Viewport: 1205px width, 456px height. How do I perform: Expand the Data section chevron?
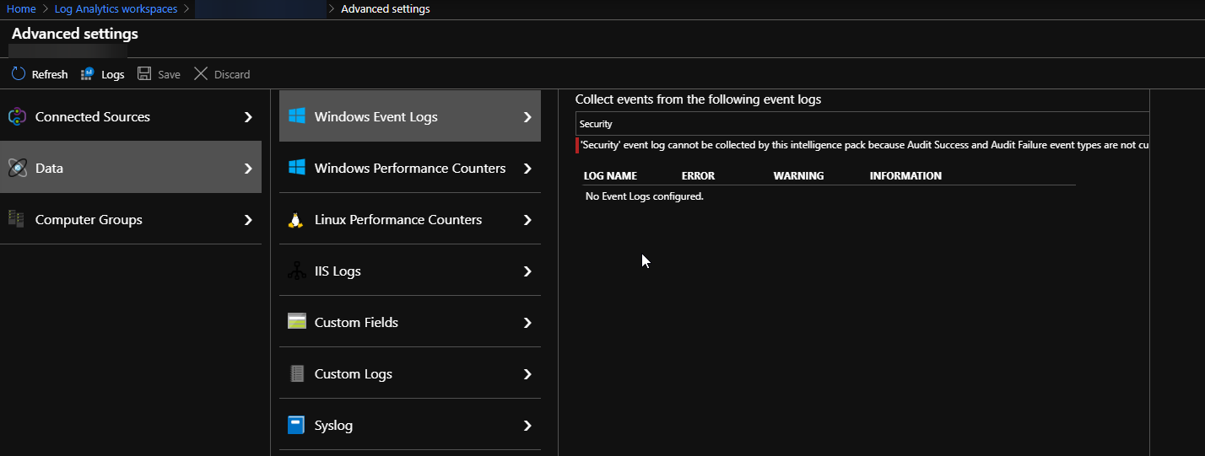click(248, 169)
